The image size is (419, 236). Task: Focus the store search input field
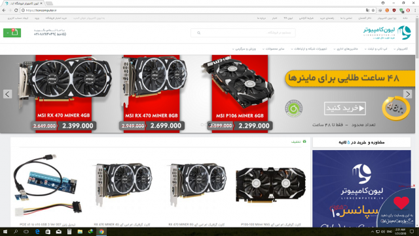pyautogui.click(x=243, y=33)
